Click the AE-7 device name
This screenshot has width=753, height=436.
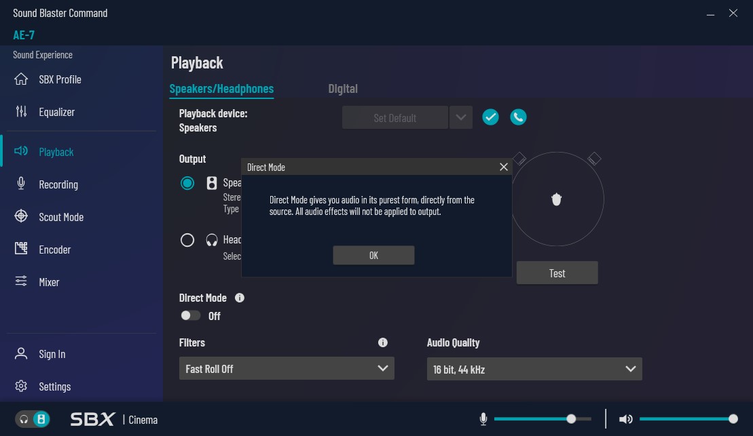click(24, 35)
